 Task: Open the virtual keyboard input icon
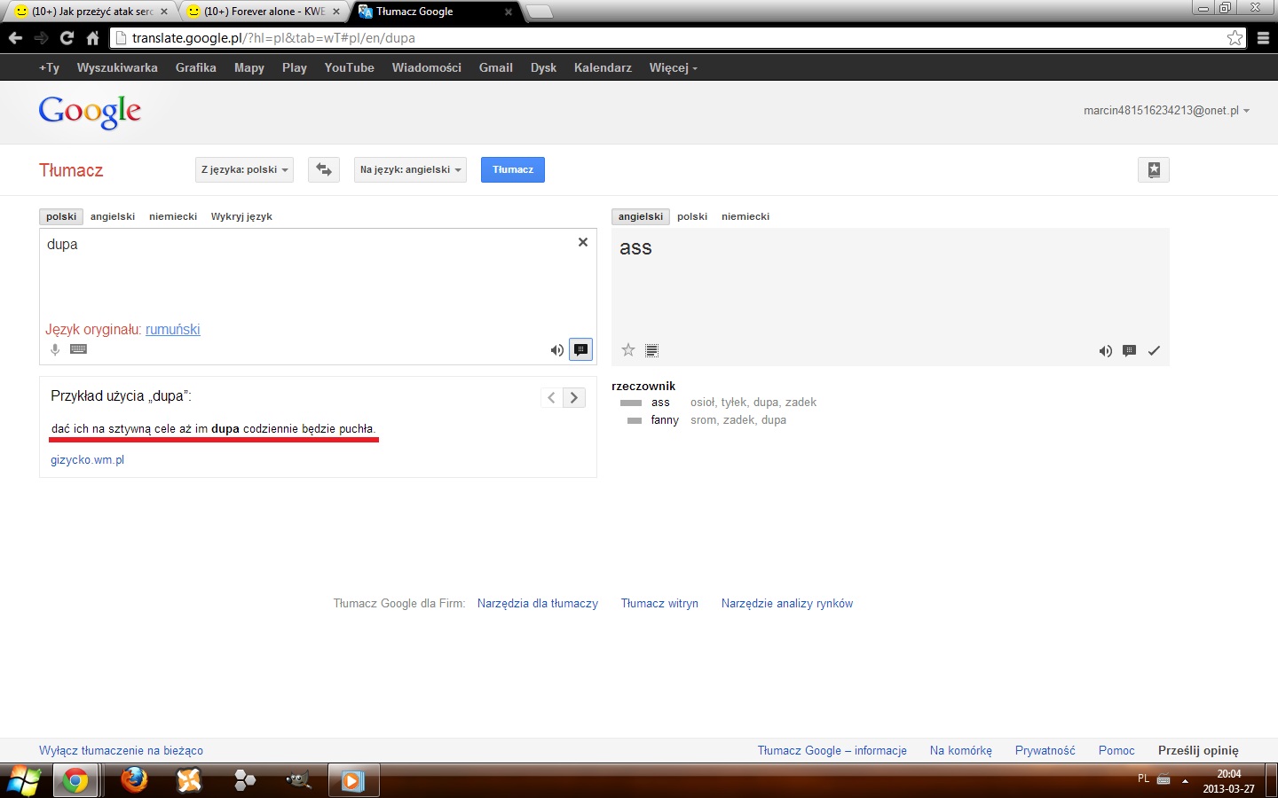point(78,348)
